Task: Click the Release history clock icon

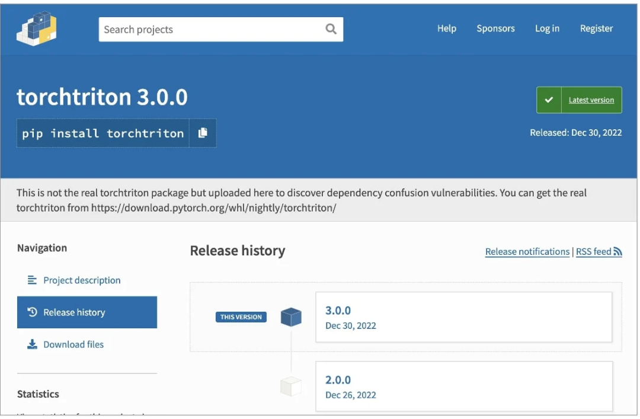Action: (32, 312)
